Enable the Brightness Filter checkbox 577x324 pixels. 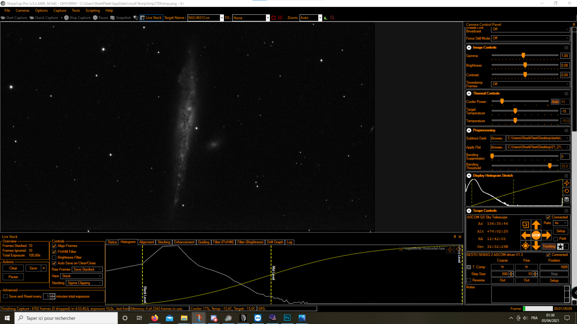point(54,257)
